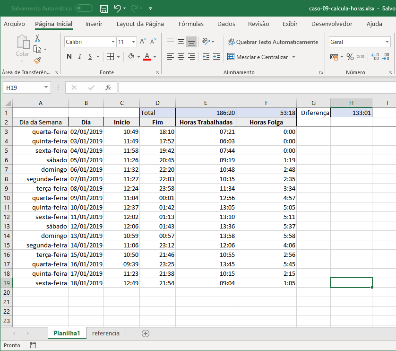Click the Undo arrow icon

(x=117, y=9)
